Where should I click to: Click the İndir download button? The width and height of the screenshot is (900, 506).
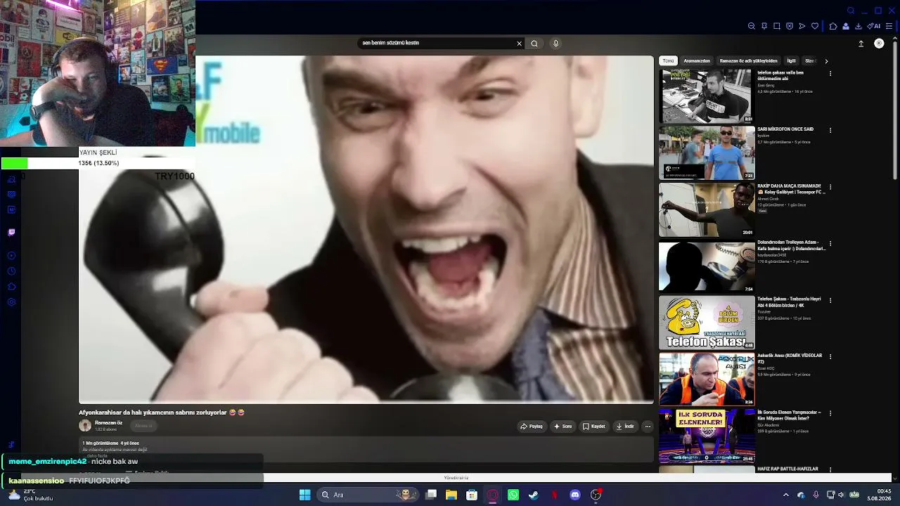point(625,426)
